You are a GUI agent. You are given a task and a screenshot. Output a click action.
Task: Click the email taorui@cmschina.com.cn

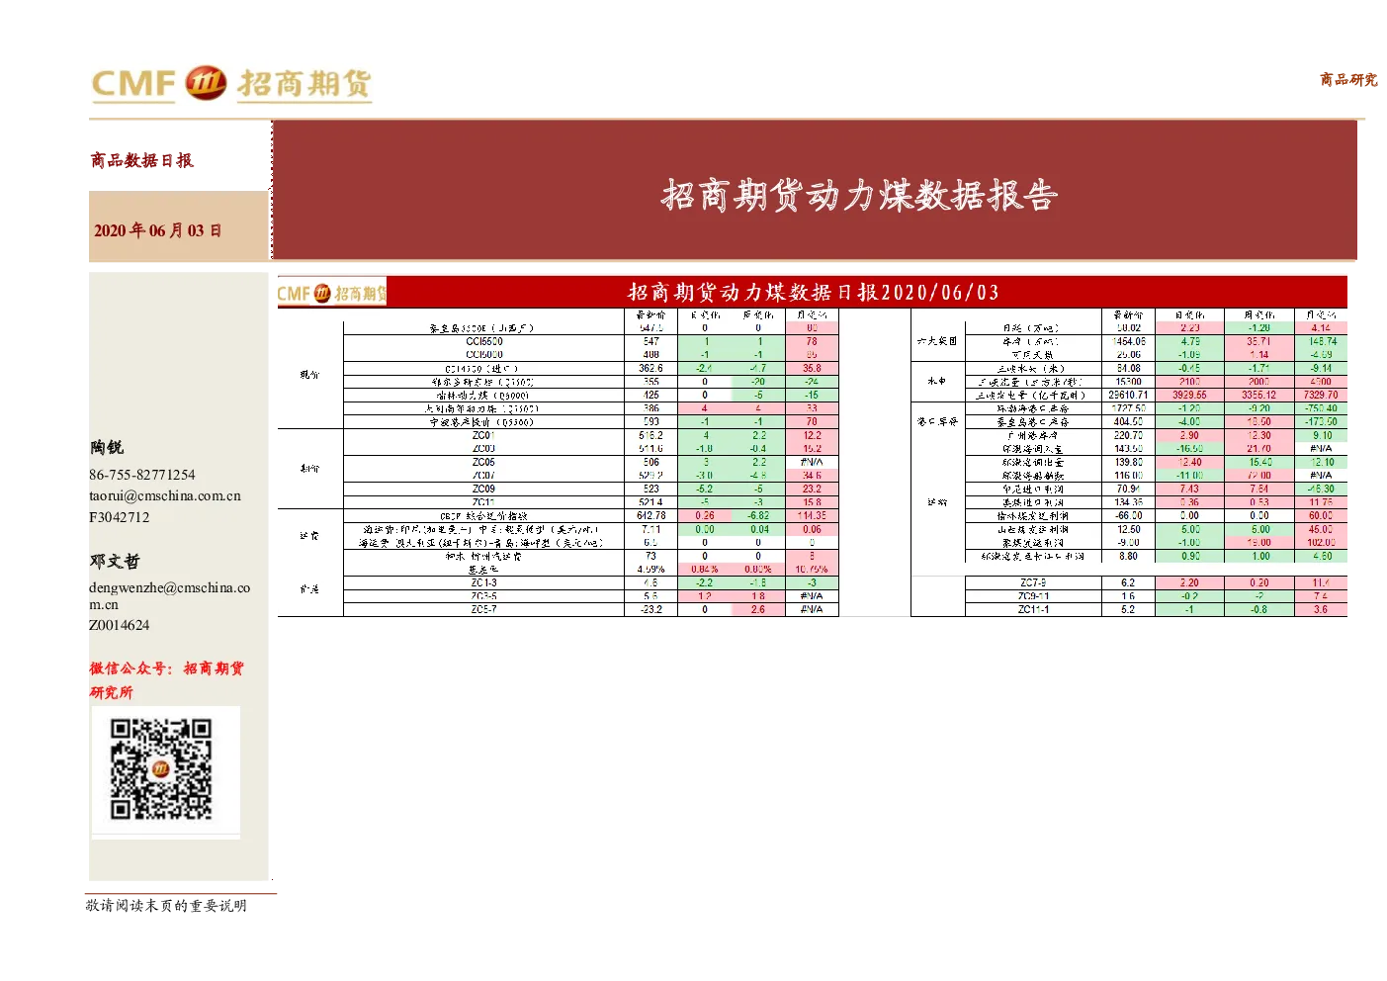tap(165, 495)
